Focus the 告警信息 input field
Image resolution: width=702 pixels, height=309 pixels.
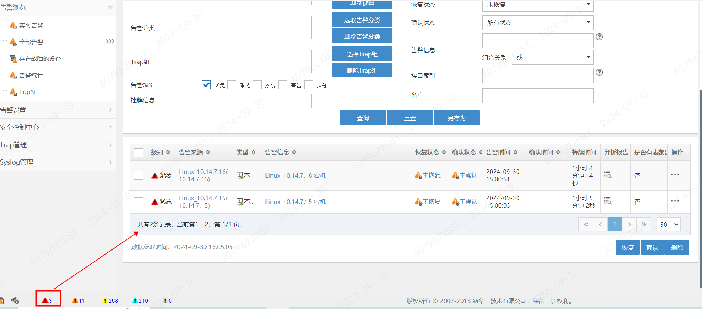tap(538, 40)
